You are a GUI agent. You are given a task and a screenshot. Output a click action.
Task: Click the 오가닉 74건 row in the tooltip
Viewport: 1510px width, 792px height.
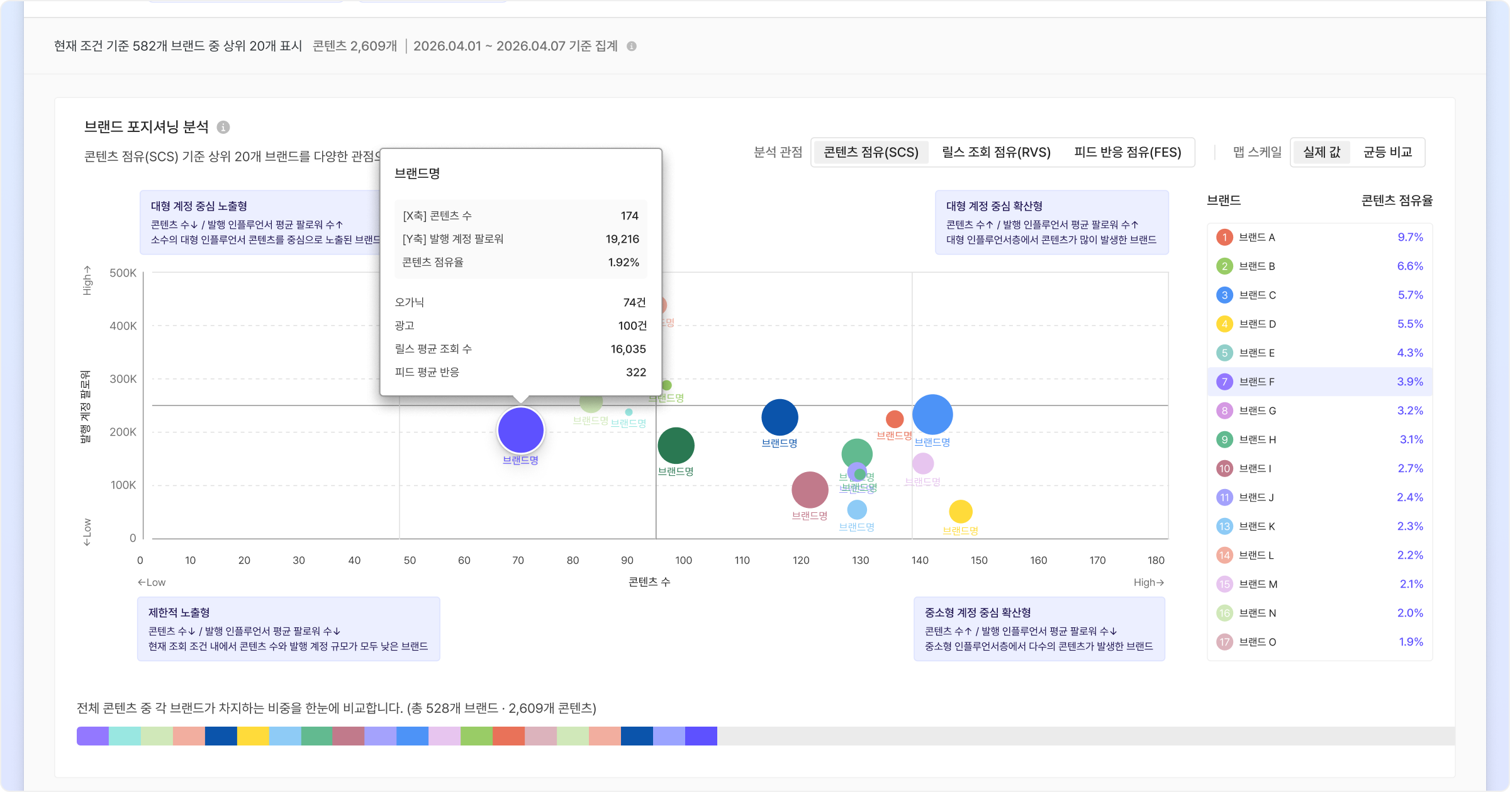(520, 303)
